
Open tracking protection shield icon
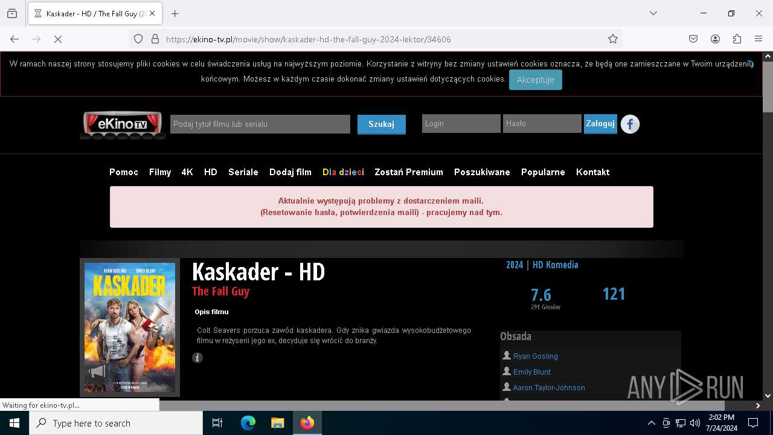(x=138, y=39)
